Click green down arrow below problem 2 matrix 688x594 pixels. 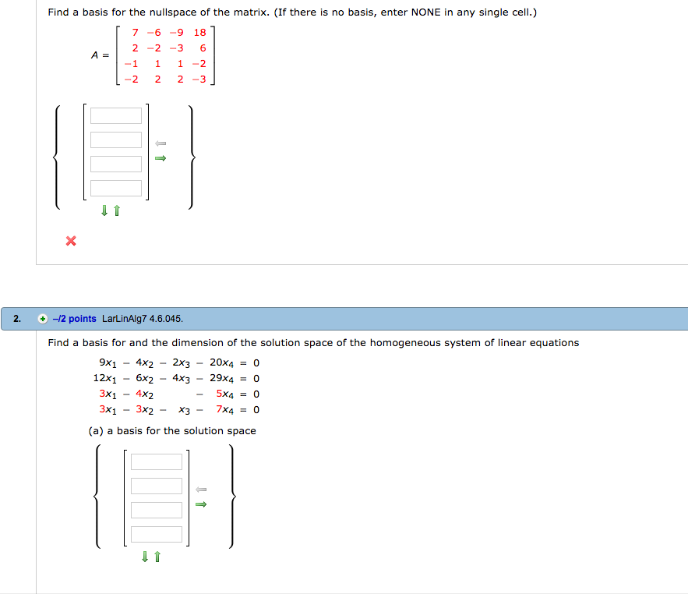144,557
